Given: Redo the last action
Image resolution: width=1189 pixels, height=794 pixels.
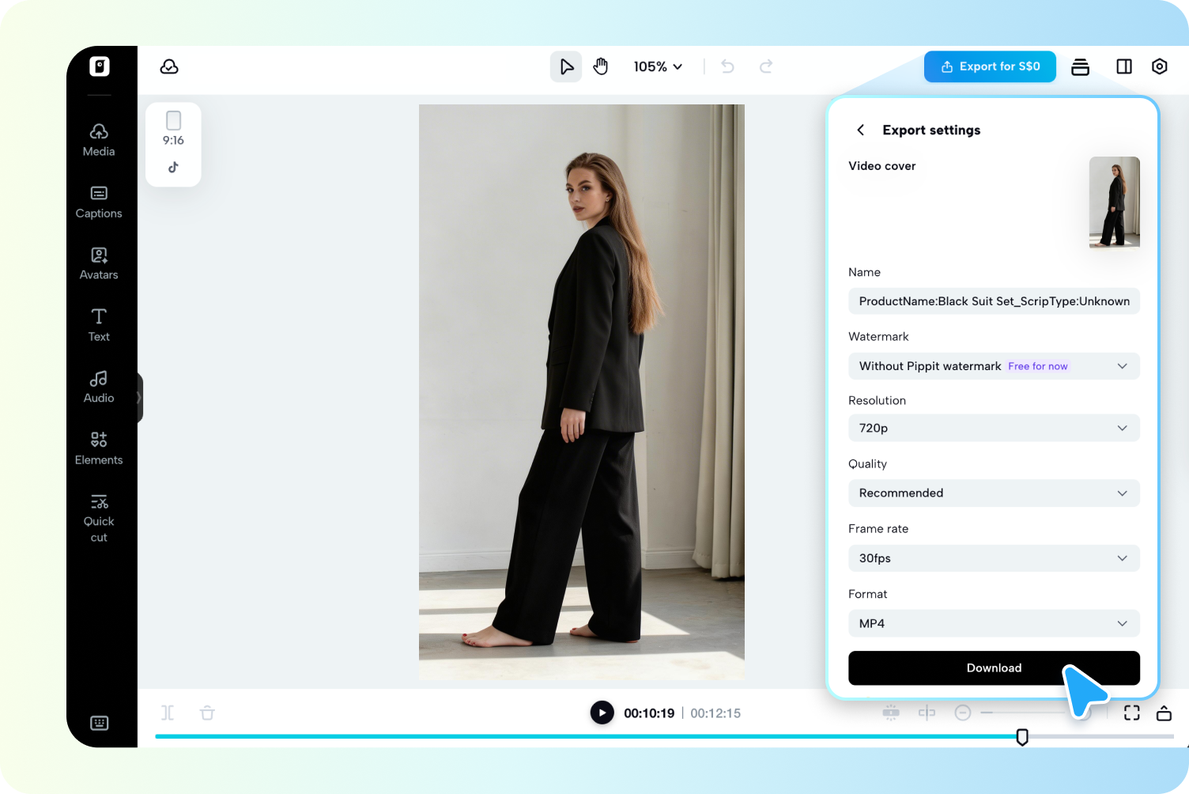Looking at the screenshot, I should [766, 66].
